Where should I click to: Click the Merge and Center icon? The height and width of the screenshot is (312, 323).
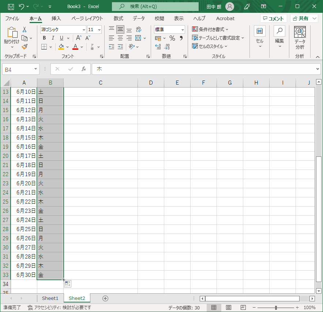(x=138, y=38)
